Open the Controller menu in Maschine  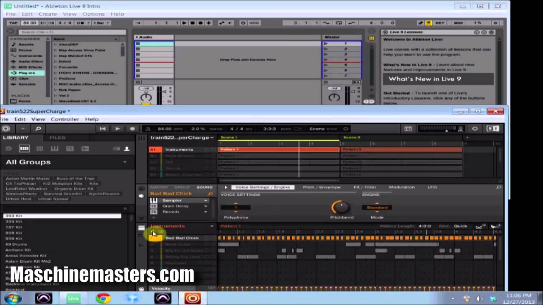[x=65, y=119]
